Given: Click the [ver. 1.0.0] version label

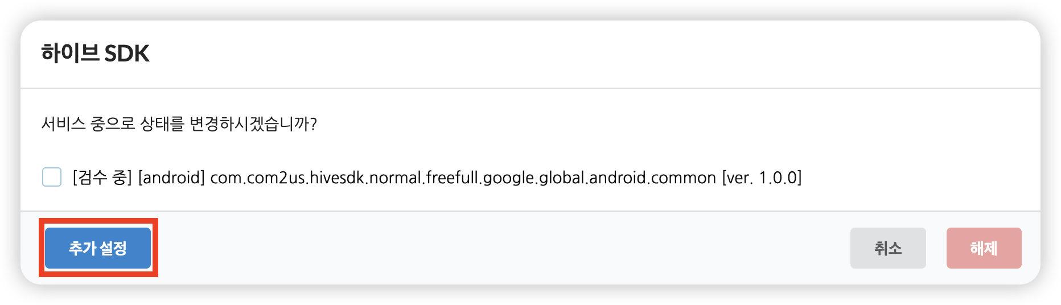Looking at the screenshot, I should pyautogui.click(x=762, y=178).
